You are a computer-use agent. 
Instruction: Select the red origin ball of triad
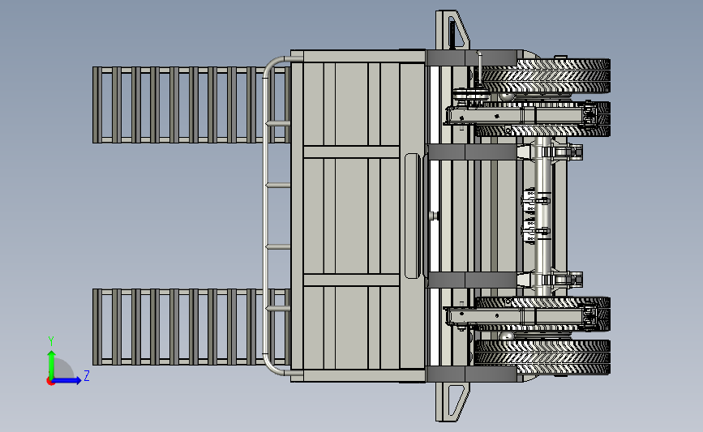coord(50,382)
